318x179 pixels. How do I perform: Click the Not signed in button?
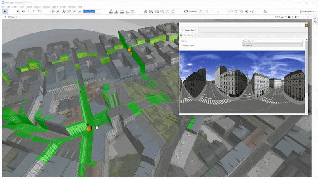pyautogui.click(x=308, y=12)
